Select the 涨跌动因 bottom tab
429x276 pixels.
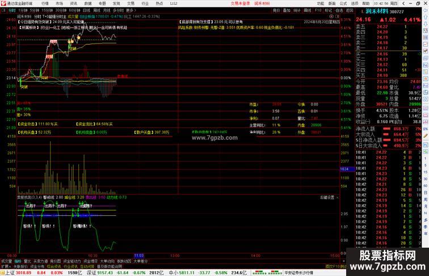(124, 261)
